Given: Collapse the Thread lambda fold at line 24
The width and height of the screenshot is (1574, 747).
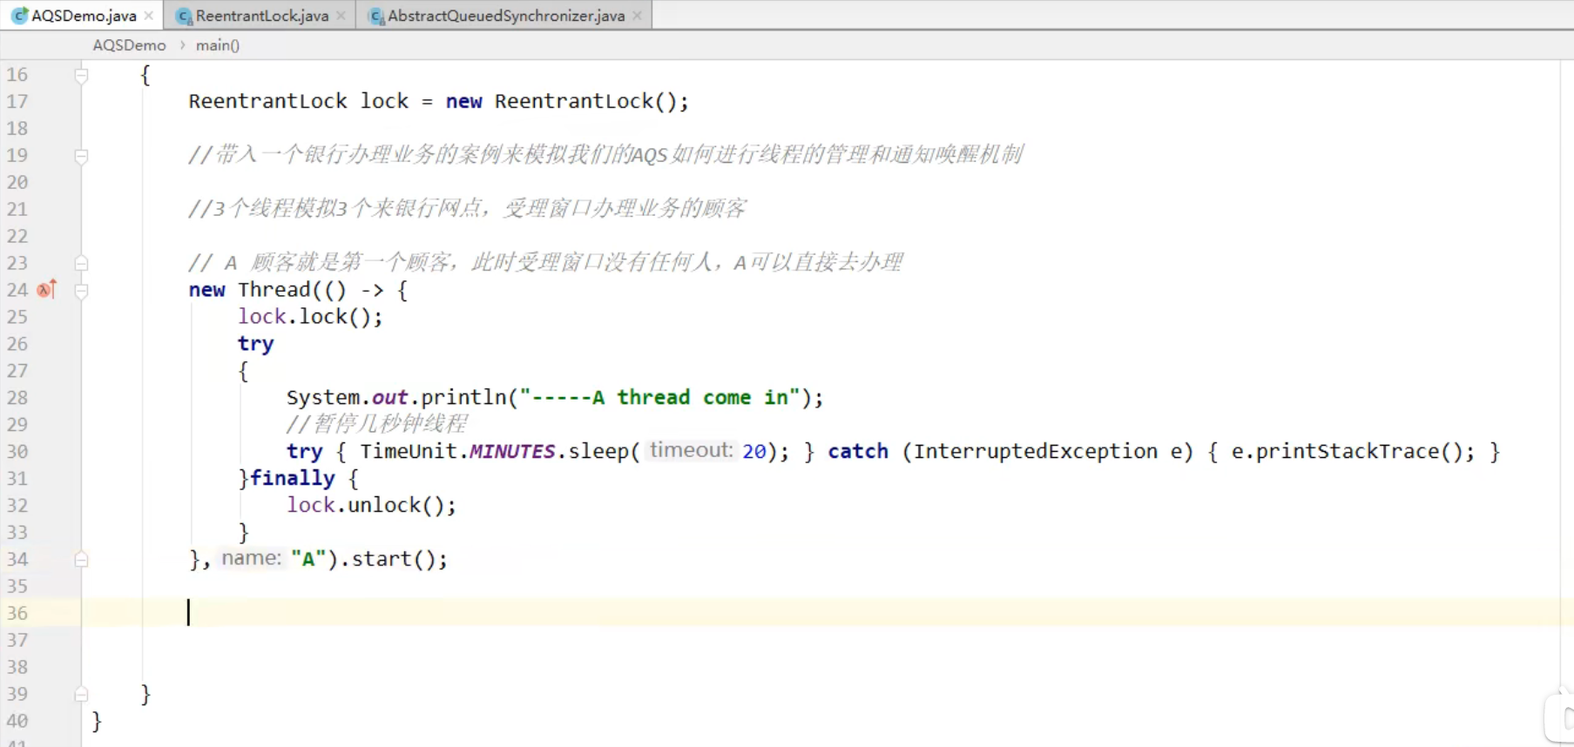Looking at the screenshot, I should 81,290.
